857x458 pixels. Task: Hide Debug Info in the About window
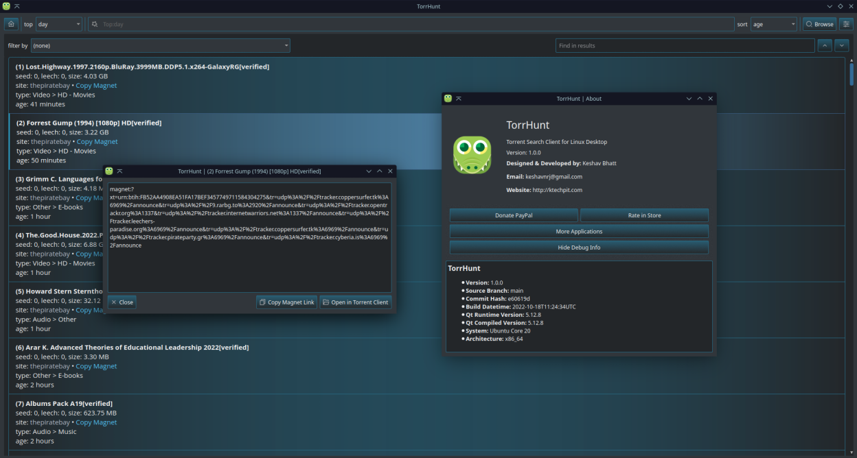[579, 247]
